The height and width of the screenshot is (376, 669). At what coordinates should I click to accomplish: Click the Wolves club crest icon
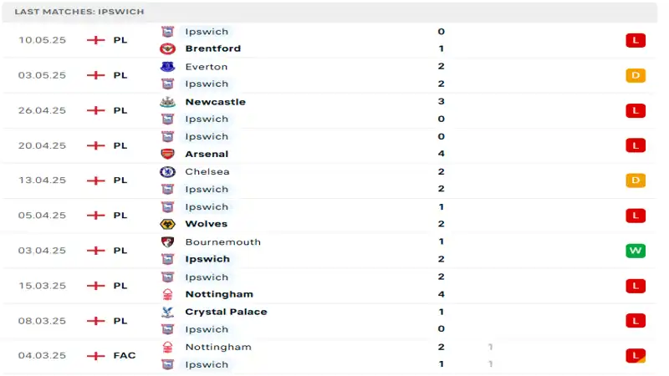(x=167, y=224)
